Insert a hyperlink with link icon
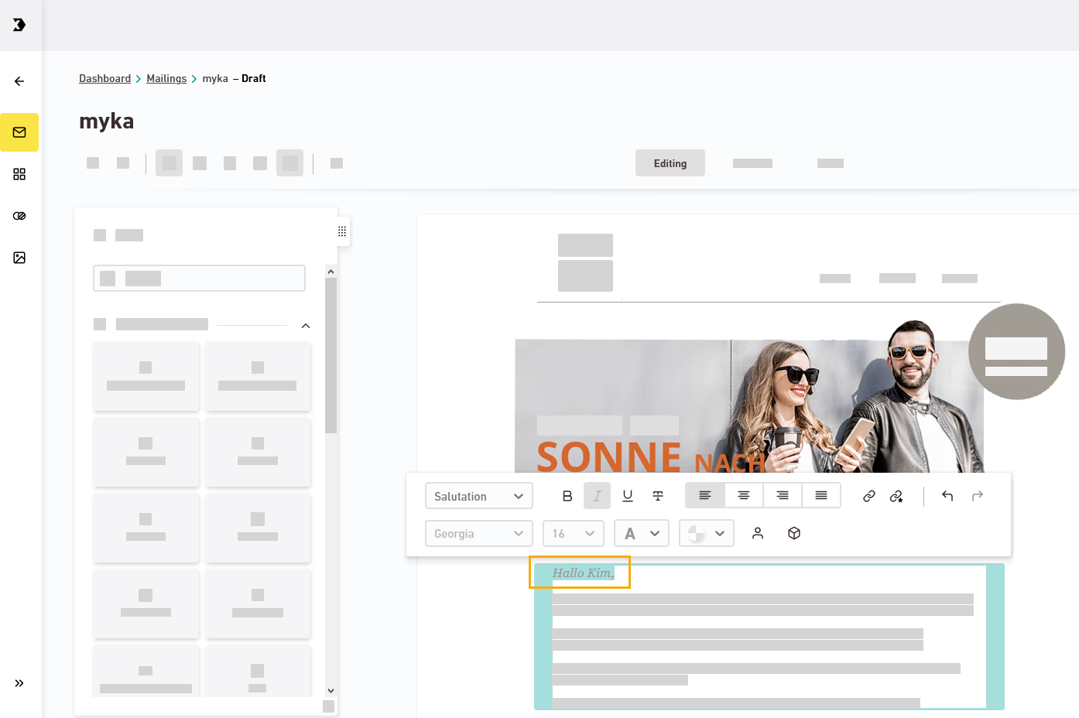1079x718 pixels. 869,496
